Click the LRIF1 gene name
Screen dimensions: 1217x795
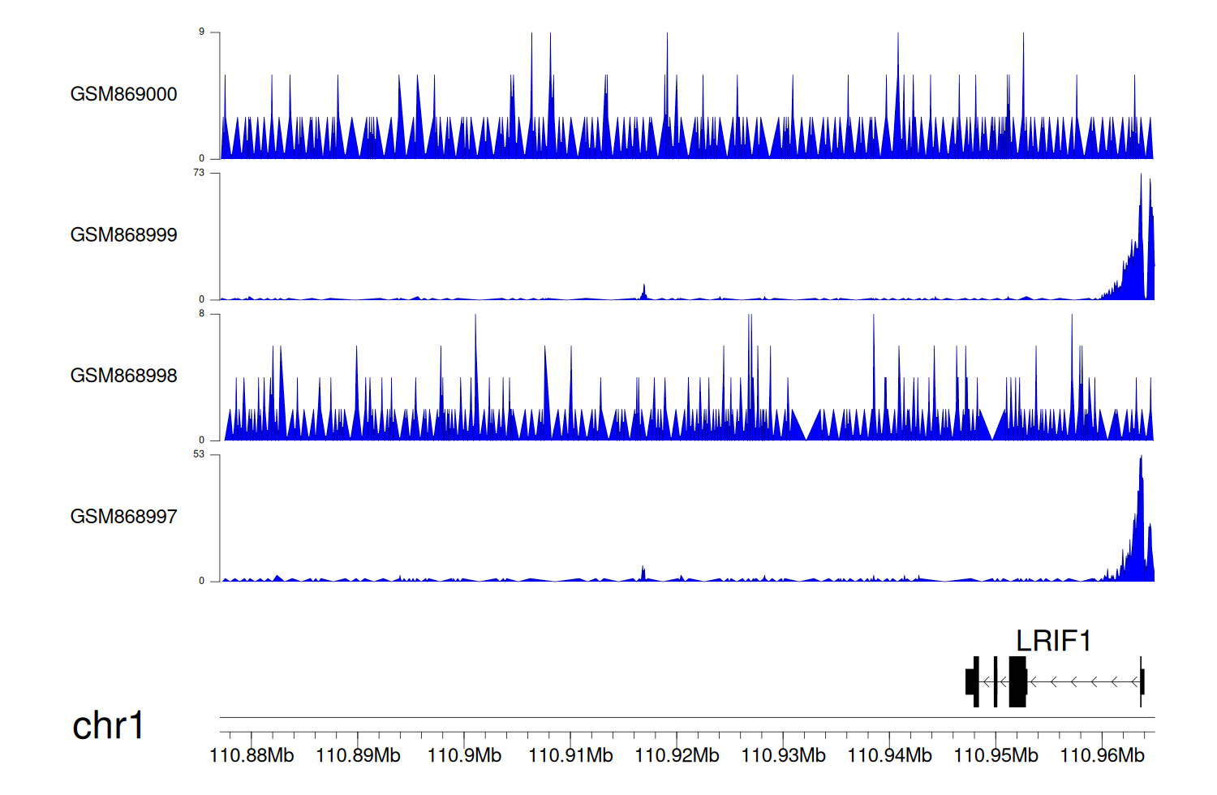[1053, 641]
